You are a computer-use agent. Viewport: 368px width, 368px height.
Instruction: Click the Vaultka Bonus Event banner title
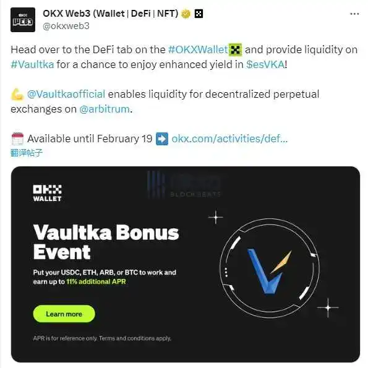click(x=106, y=242)
